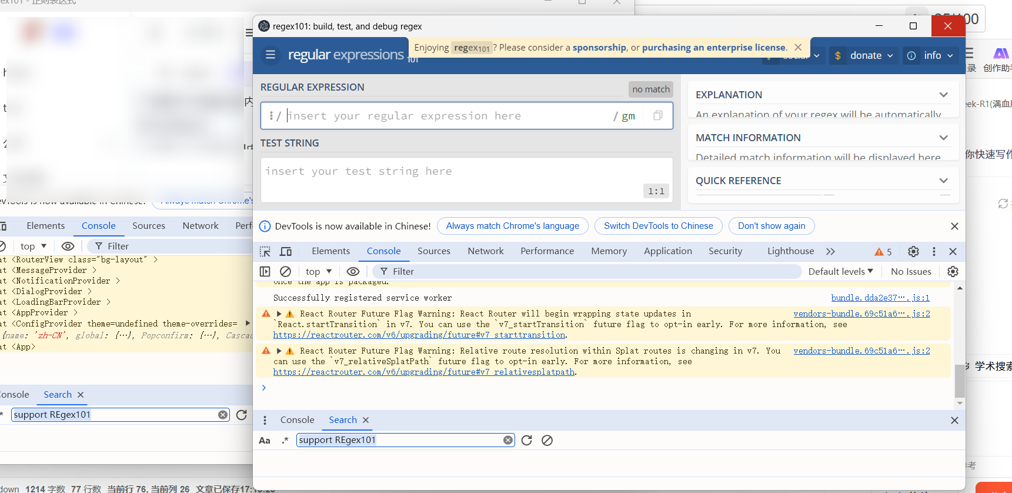This screenshot has width=1012, height=493.
Task: Show more DevTools tabs with double chevron
Action: click(830, 252)
